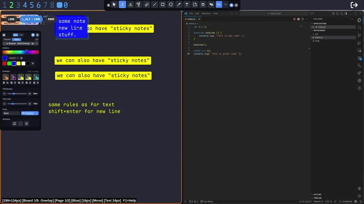Image resolution: width=364 pixels, height=204 pixels.
Task: Select the pen drawing tool
Action: coord(122,5)
